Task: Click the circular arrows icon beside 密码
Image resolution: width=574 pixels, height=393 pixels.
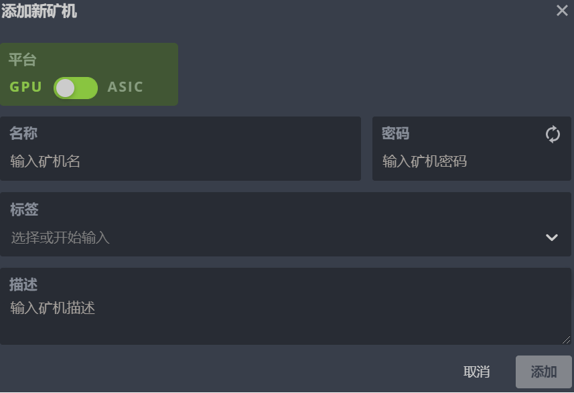Action: [x=553, y=134]
